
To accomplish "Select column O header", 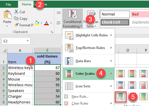I will coord(128,50).
